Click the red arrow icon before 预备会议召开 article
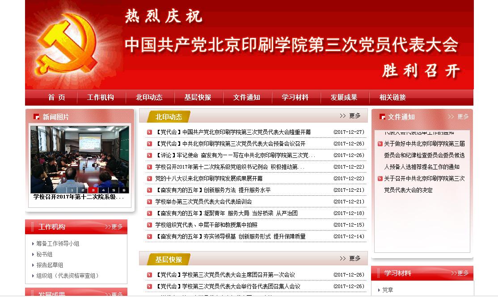 pos(149,144)
